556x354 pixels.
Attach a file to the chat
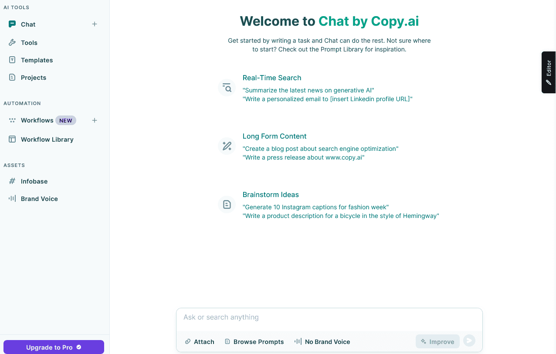tap(199, 341)
